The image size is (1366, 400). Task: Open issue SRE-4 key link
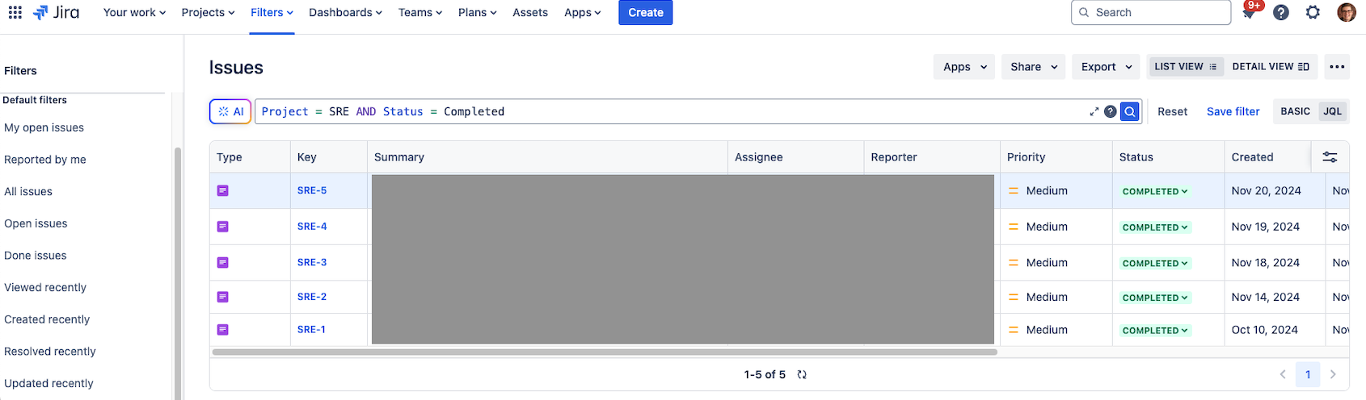(312, 227)
